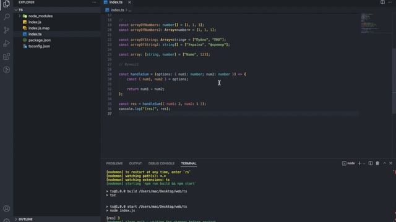
Task: Click the breadcrumb ellipsis segment
Action: [x=130, y=10]
